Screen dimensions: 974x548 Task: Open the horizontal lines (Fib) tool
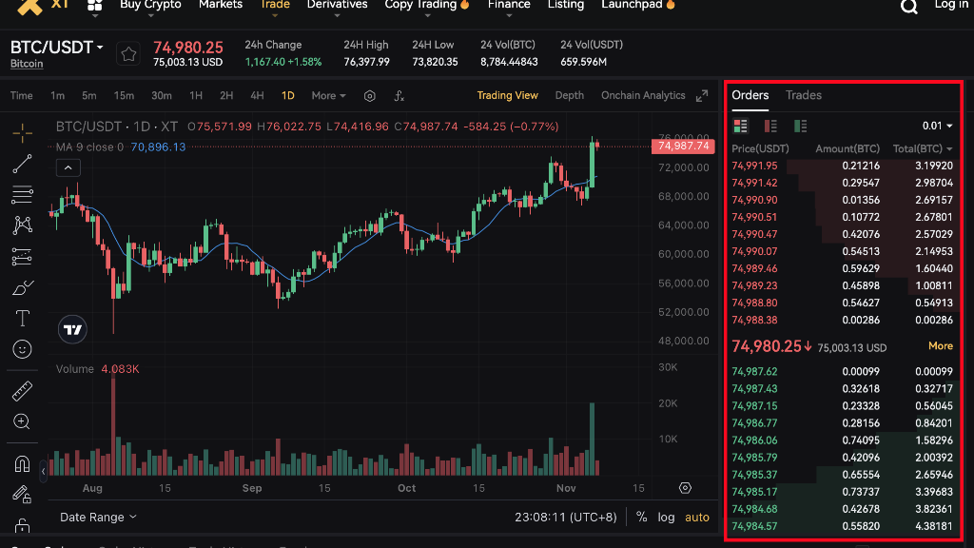(x=23, y=194)
